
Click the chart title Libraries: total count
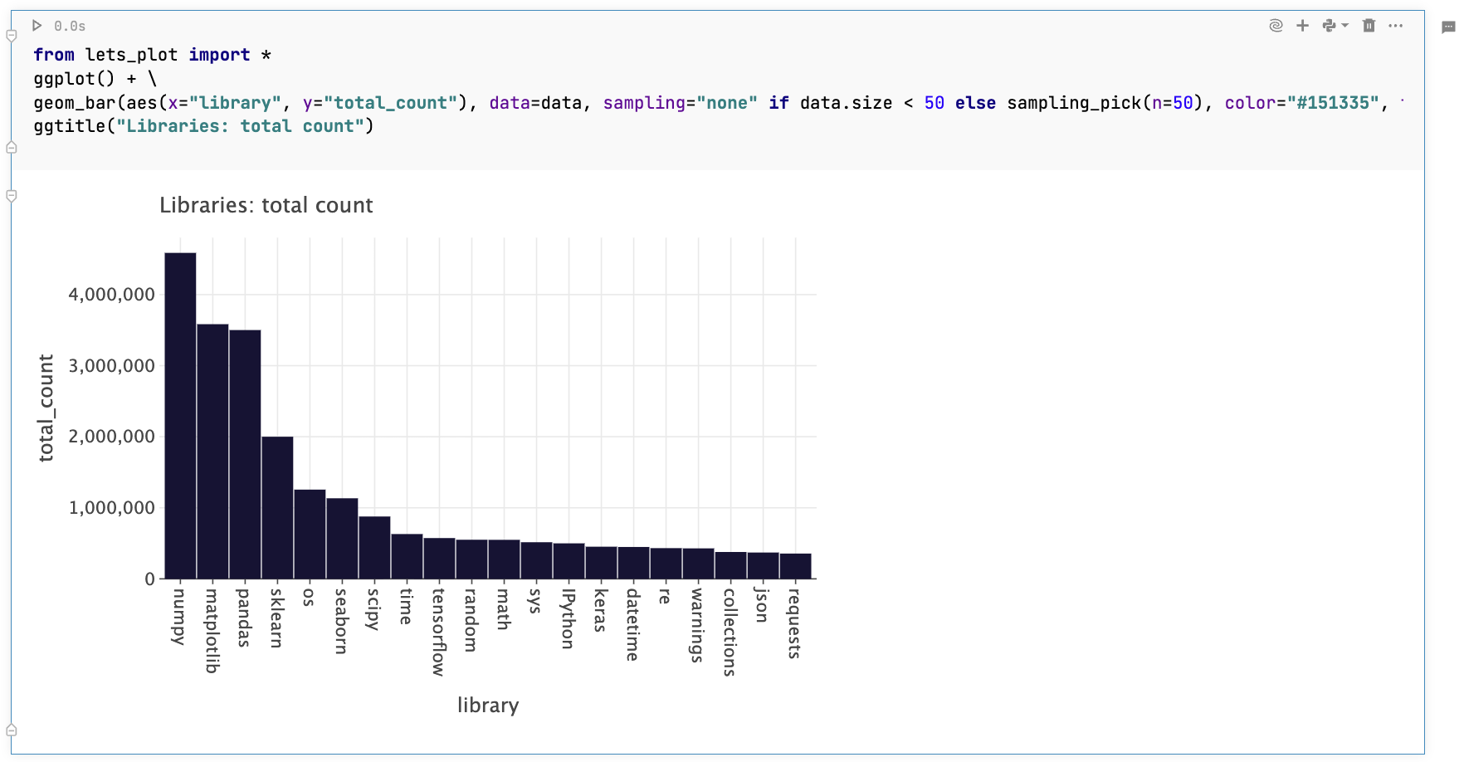[x=266, y=205]
